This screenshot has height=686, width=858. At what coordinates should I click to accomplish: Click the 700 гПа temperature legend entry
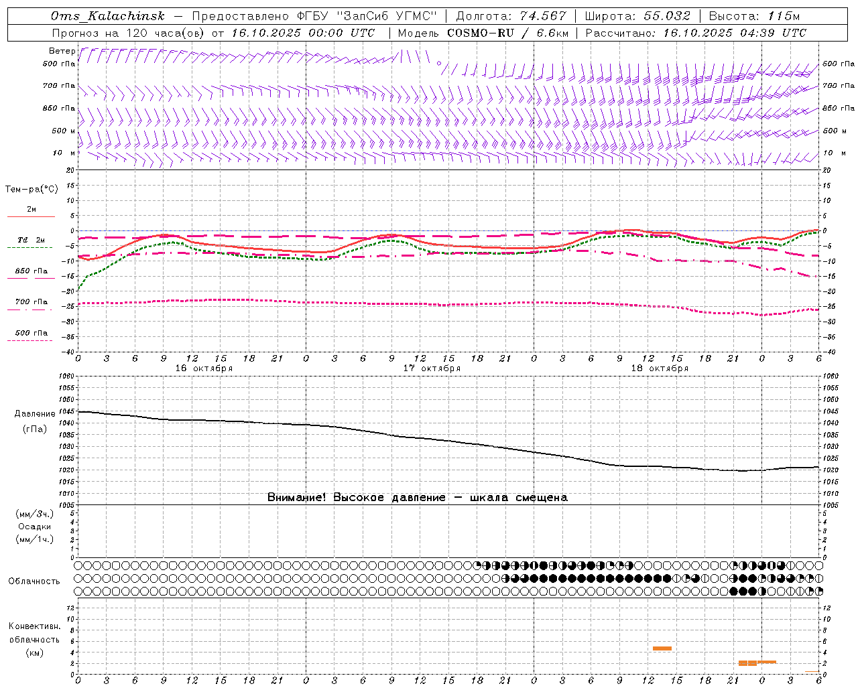pyautogui.click(x=32, y=302)
